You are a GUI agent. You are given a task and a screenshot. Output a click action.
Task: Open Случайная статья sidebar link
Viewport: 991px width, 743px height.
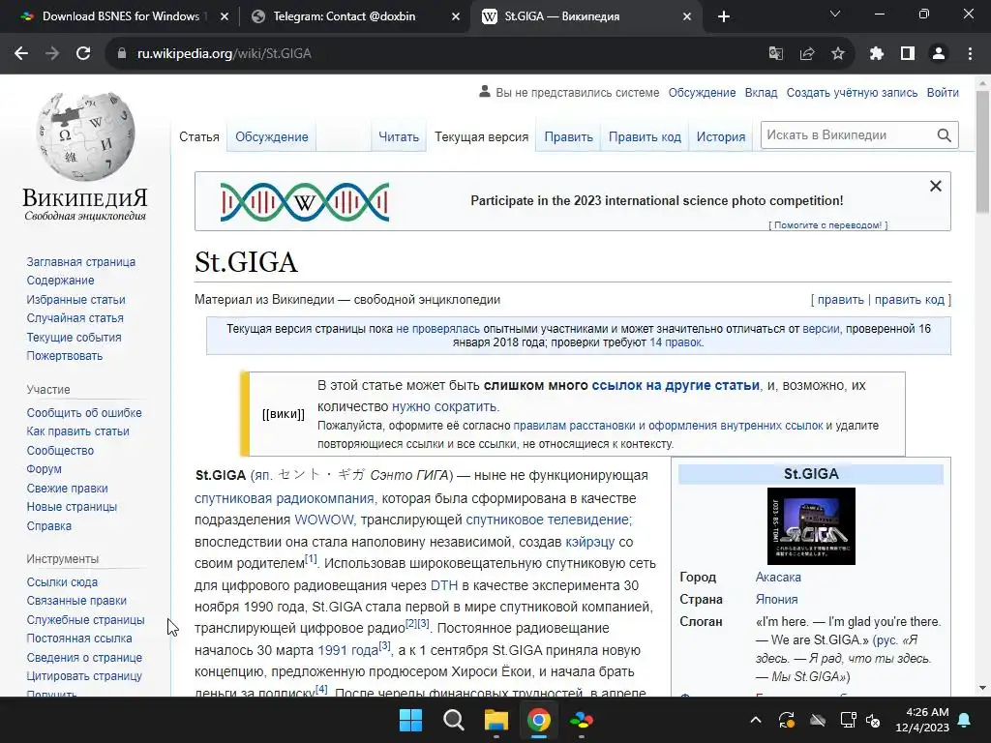75,318
